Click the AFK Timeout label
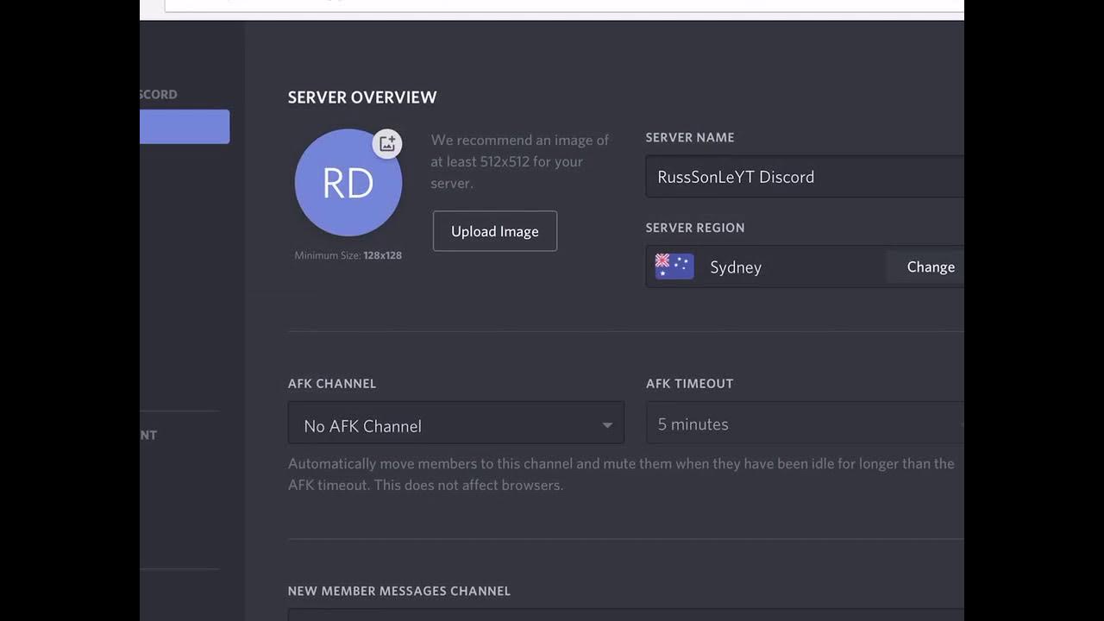 tap(690, 384)
